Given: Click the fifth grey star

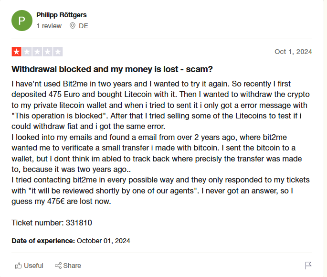Looking at the screenshot, I should pyautogui.click(x=58, y=52).
